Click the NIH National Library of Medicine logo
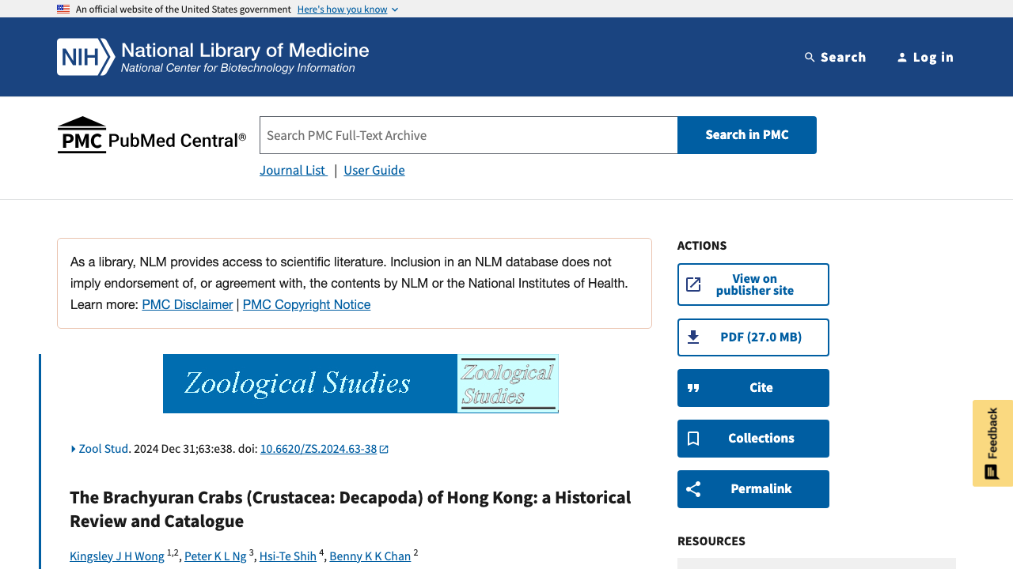 pos(212,57)
